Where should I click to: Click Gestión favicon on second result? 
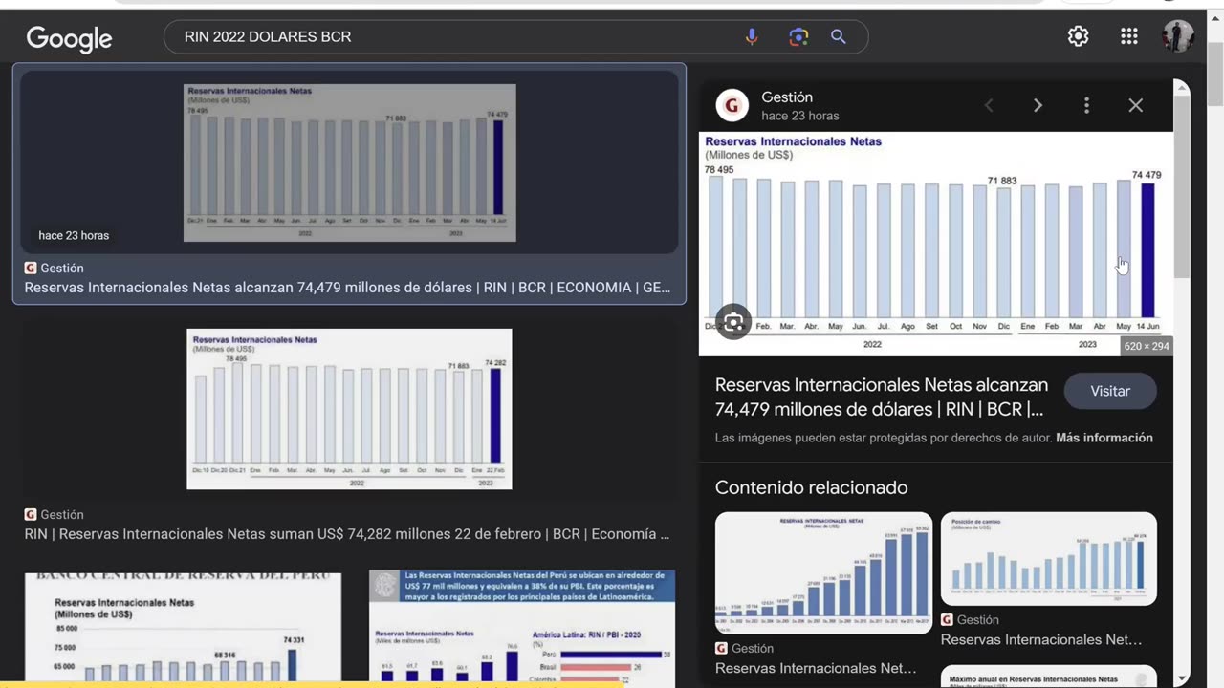[31, 515]
